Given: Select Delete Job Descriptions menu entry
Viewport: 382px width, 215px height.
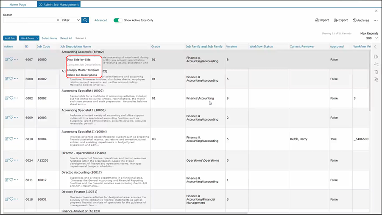Looking at the screenshot, I should tap(82, 75).
